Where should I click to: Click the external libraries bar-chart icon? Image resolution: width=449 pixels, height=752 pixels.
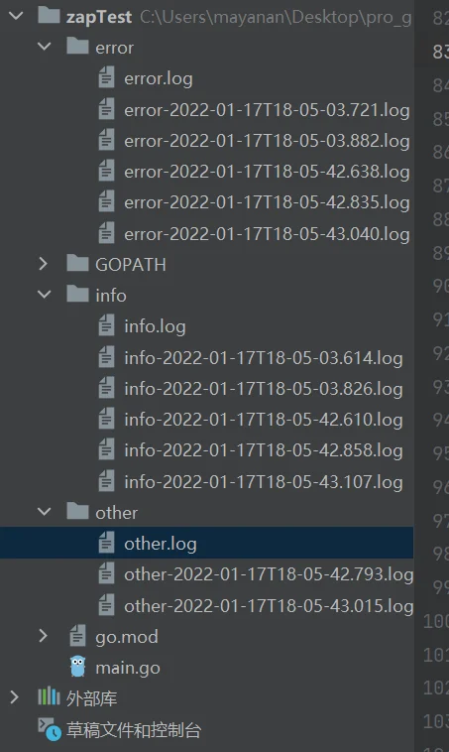coord(49,696)
